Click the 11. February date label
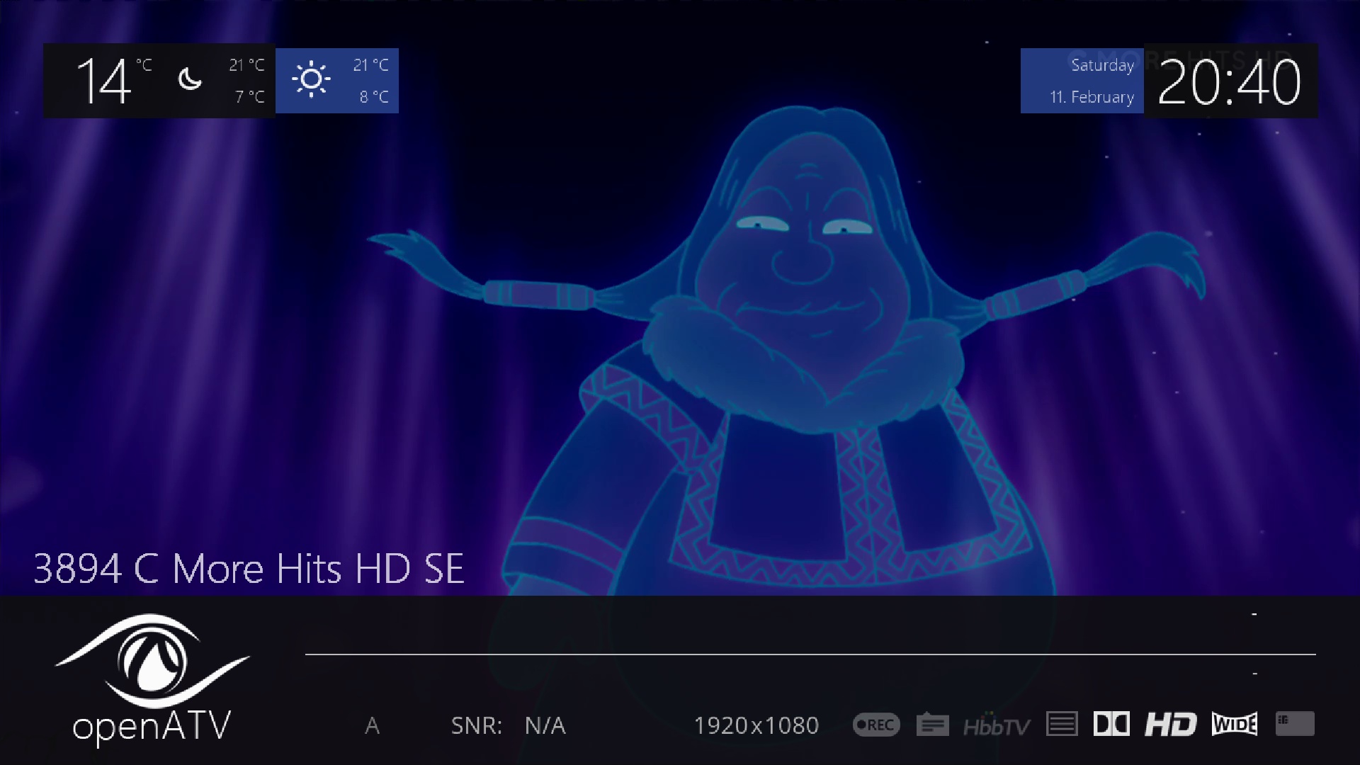 click(1092, 97)
